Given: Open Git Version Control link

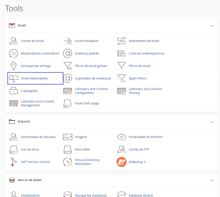Looking at the screenshot, I should (35, 162).
